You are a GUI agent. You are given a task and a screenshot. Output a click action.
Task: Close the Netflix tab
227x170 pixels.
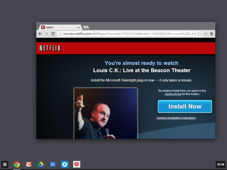79,27
